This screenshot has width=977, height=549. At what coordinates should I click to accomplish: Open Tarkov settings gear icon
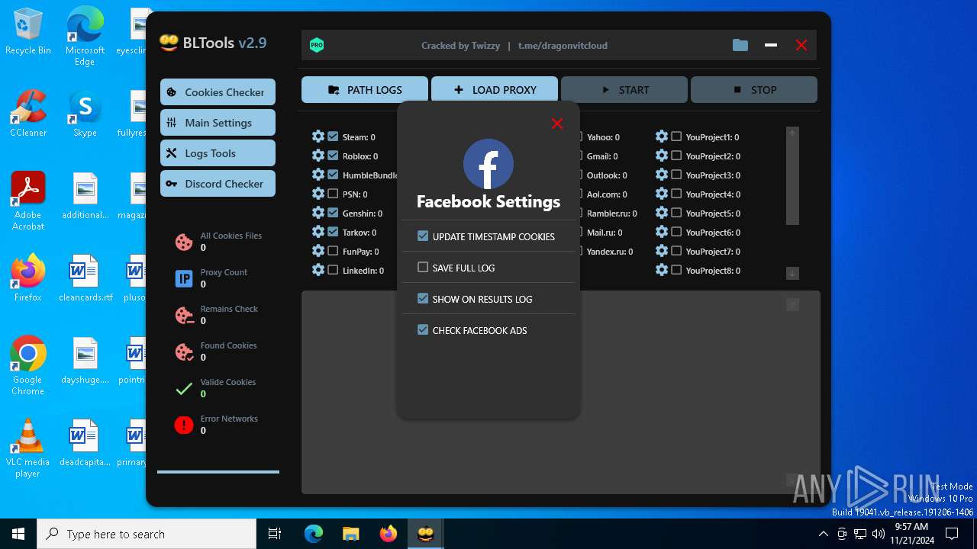tap(318, 232)
